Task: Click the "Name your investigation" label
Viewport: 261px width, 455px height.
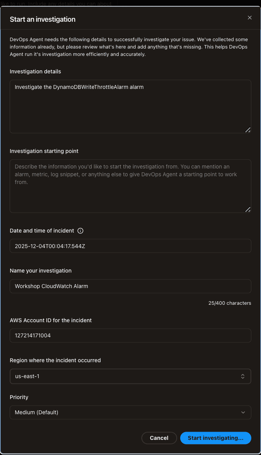Action: pos(40,271)
